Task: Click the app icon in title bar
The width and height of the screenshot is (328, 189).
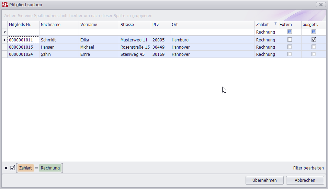Action: pos(5,4)
